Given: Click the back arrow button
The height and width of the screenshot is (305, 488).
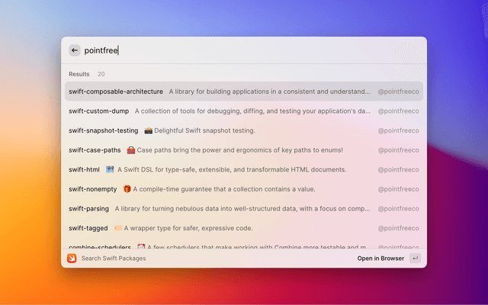Looking at the screenshot, I should (x=75, y=50).
